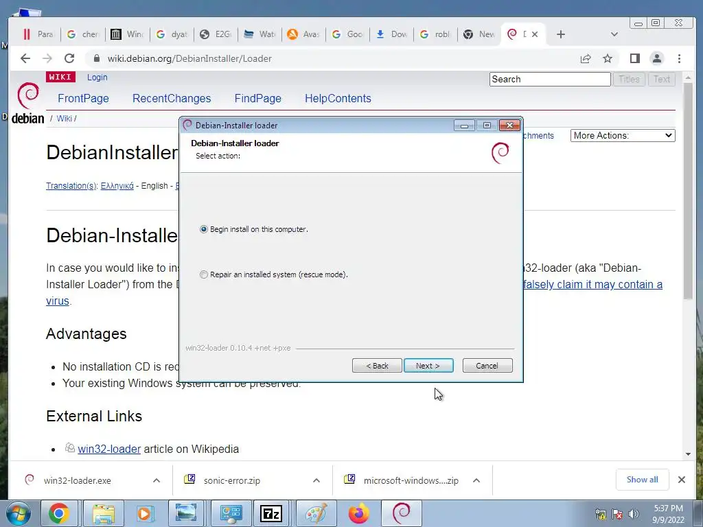Image resolution: width=703 pixels, height=527 pixels.
Task: Open Paint from the taskbar
Action: coord(316,513)
